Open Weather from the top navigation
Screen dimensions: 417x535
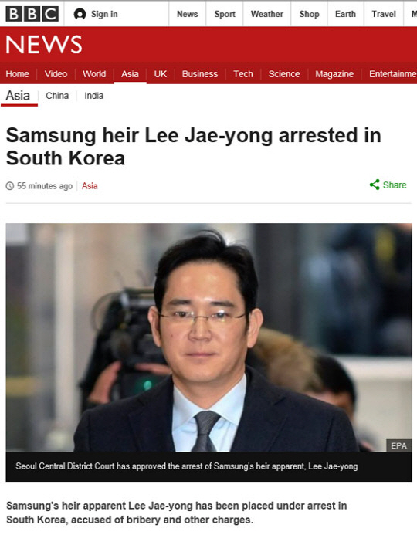(x=267, y=14)
